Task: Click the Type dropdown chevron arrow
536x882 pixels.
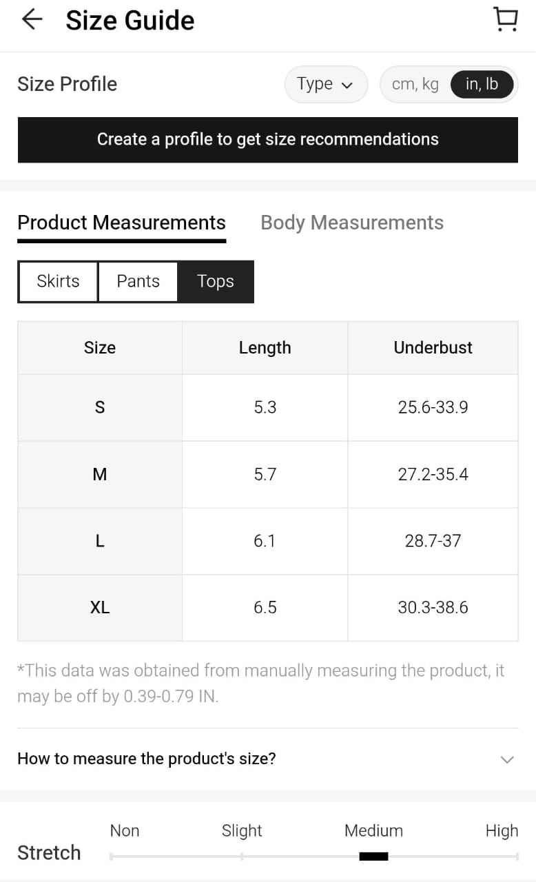Action: 347,85
